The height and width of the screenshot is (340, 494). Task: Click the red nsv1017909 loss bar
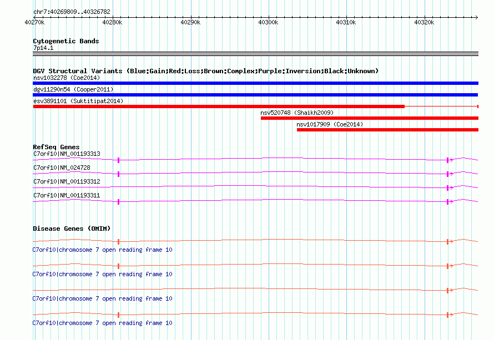click(x=387, y=130)
